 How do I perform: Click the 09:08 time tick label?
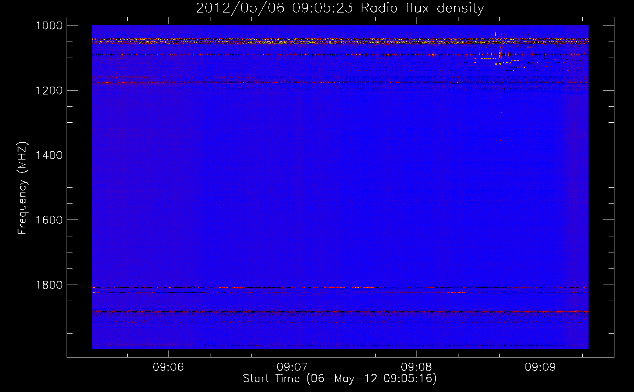click(x=417, y=367)
